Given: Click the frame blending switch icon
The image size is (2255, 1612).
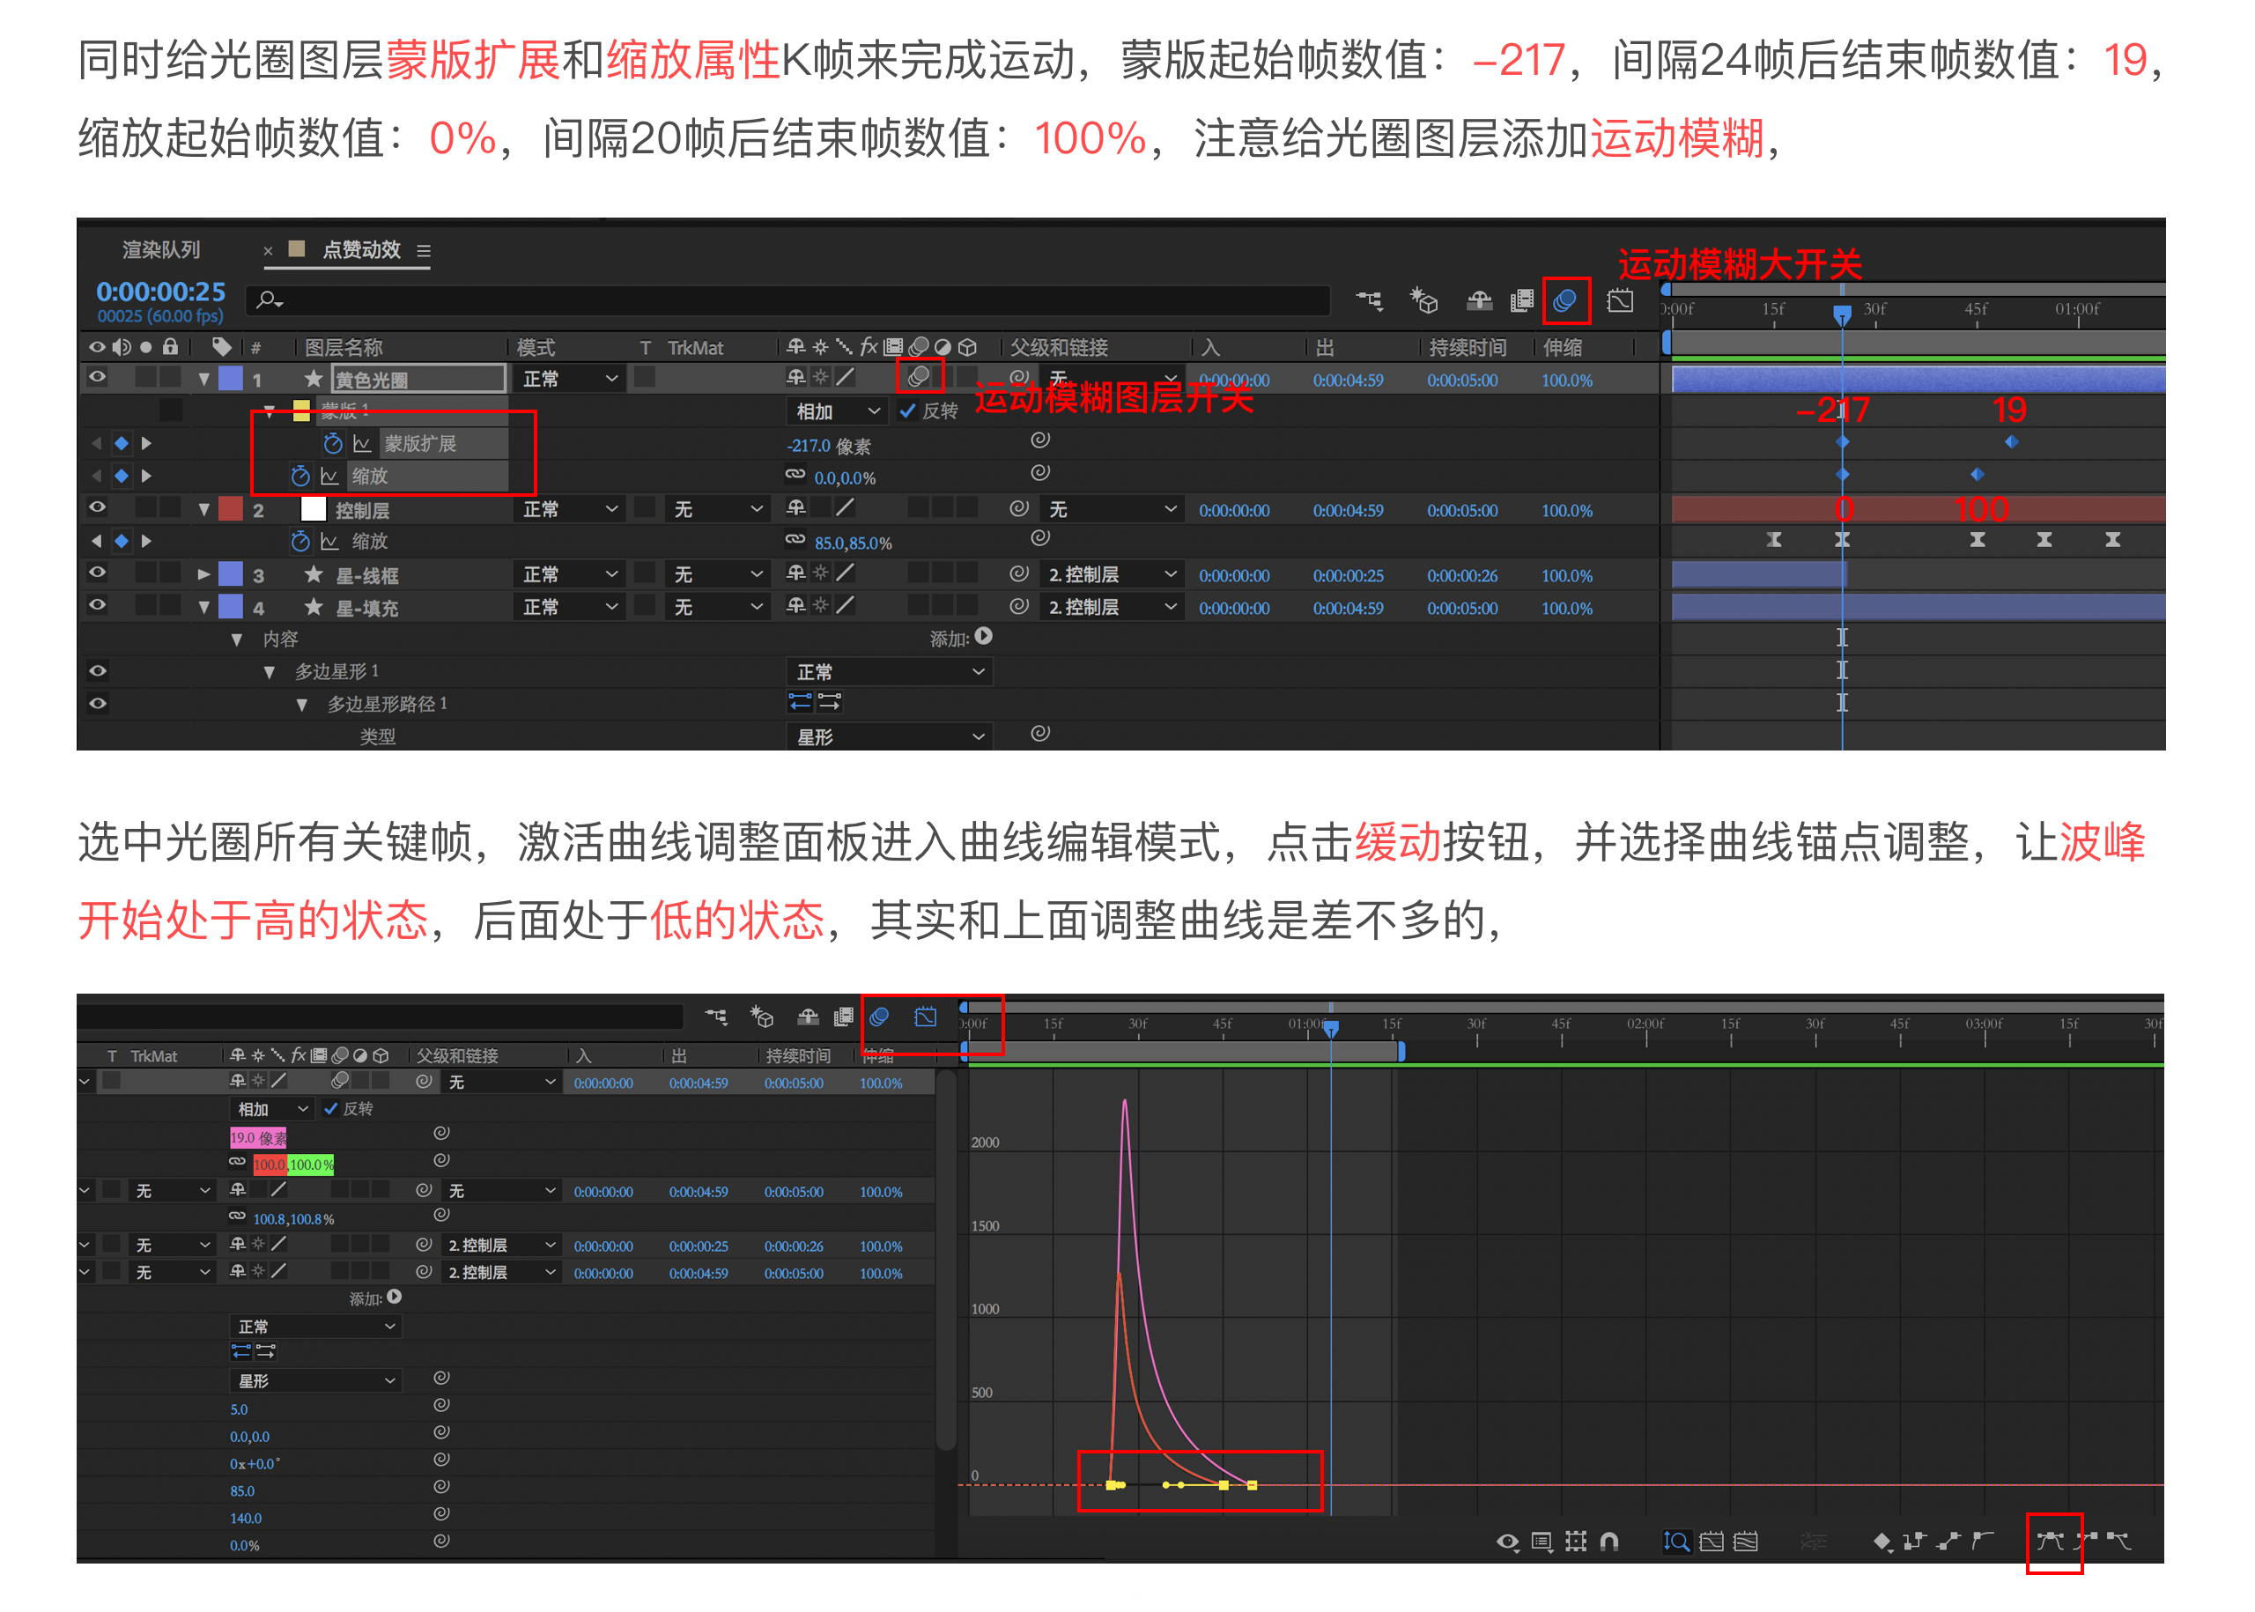Looking at the screenshot, I should pos(1520,300).
